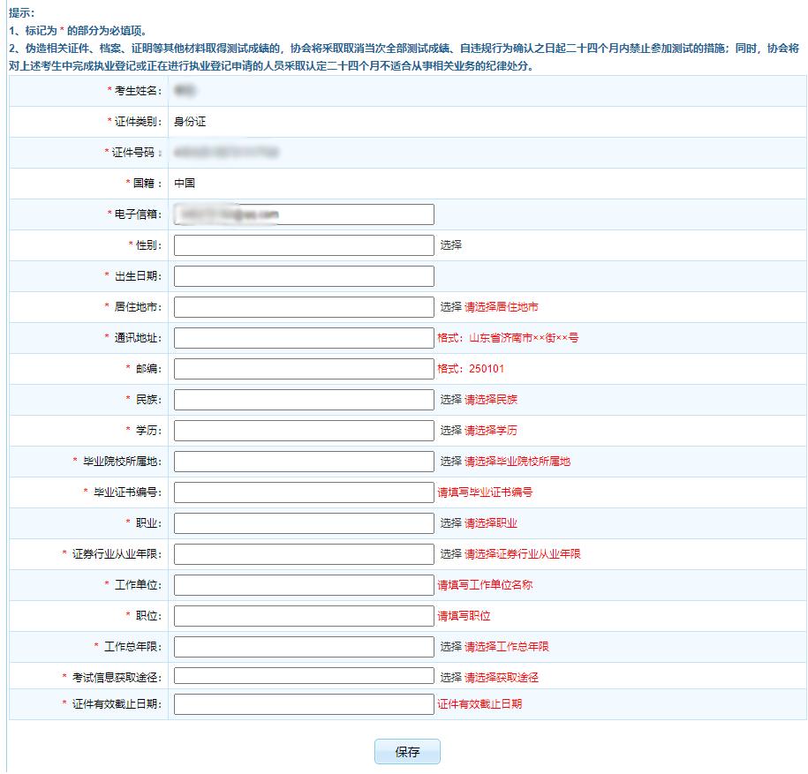Click the 保存 (Save) button
Image resolution: width=808 pixels, height=774 pixels.
[x=409, y=751]
